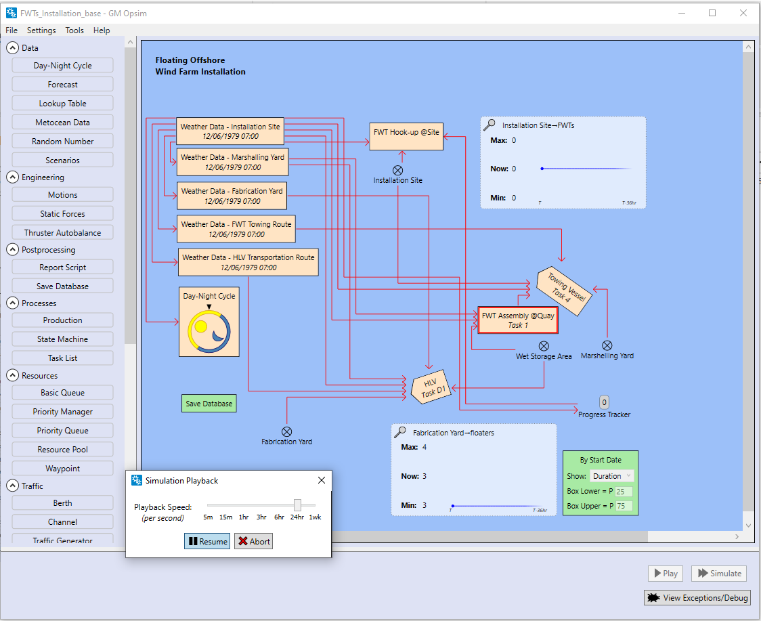The image size is (761, 621).
Task: Click the Marshelling Yard crossed-circle marker
Action: [607, 345]
